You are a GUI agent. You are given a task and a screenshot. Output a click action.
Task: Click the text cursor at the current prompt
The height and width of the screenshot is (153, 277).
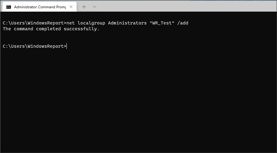pyautogui.click(x=66, y=46)
